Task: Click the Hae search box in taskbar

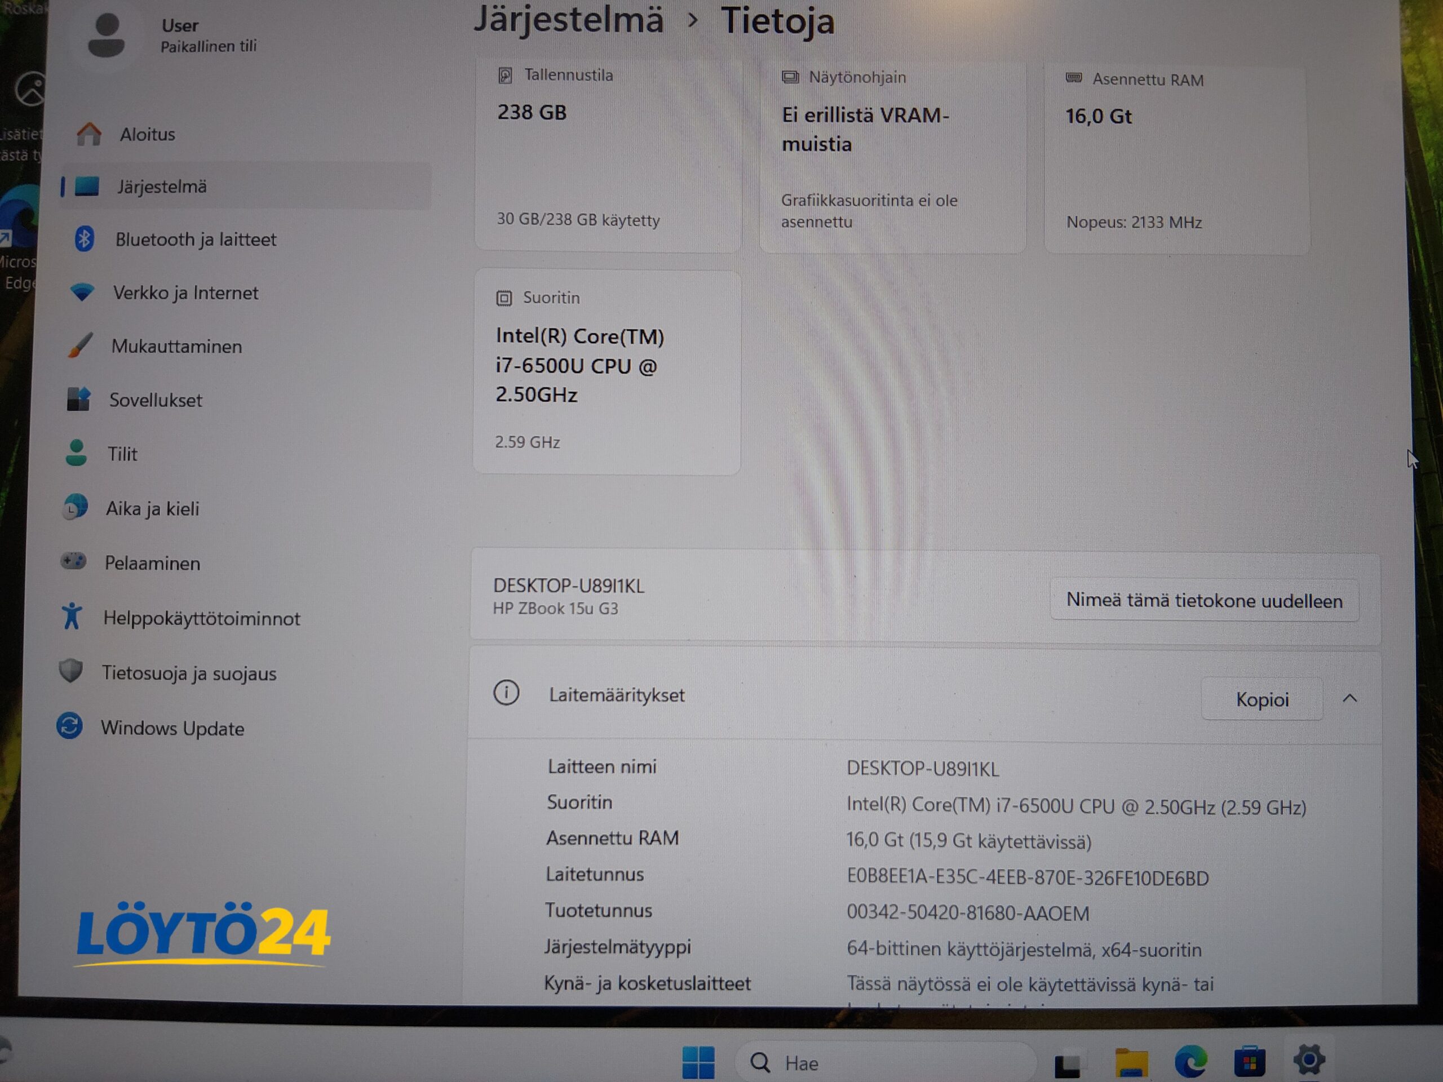Action: tap(885, 1062)
